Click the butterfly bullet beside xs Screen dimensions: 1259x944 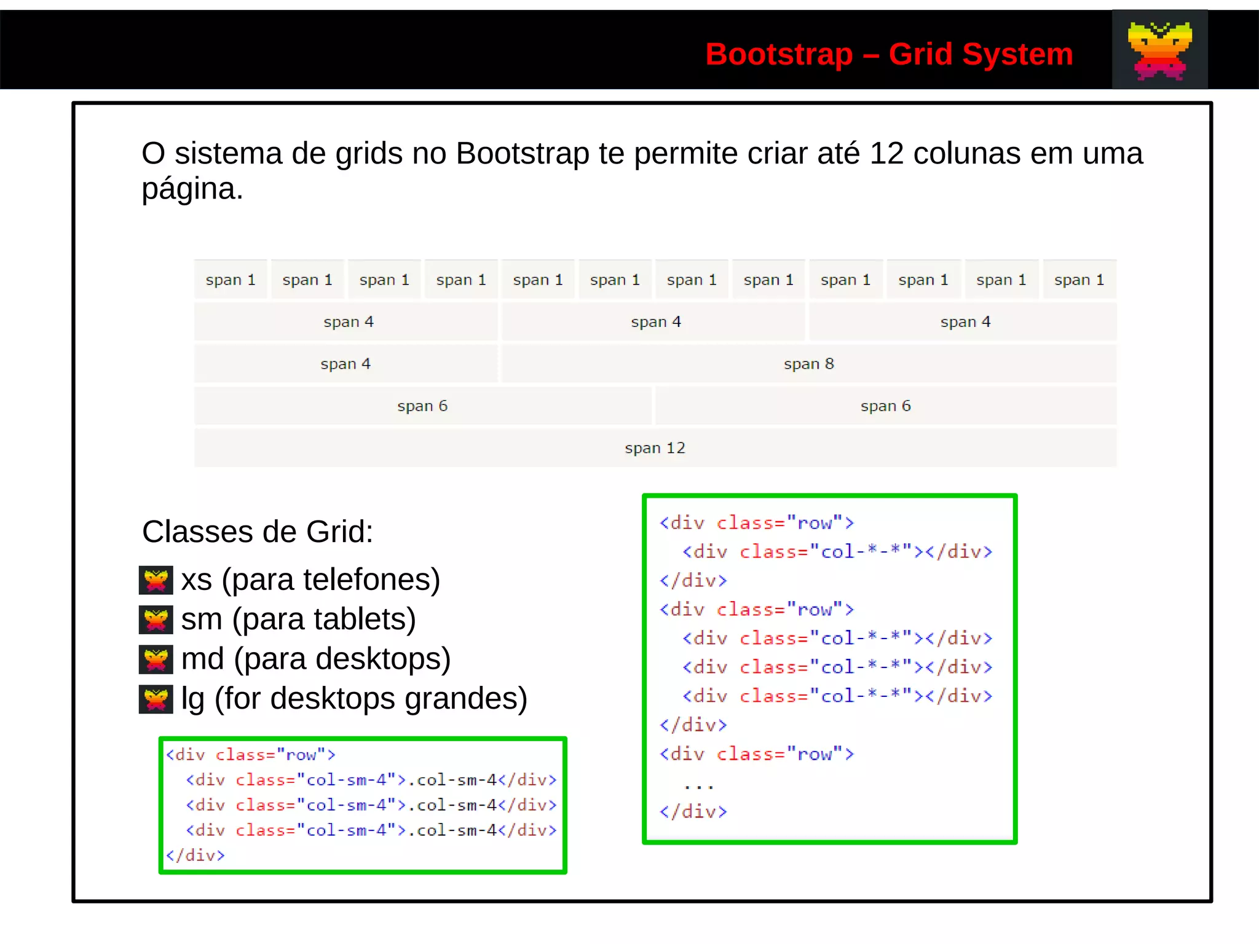156,580
